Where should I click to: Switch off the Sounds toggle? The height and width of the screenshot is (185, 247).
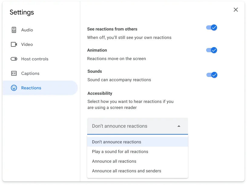click(x=212, y=75)
